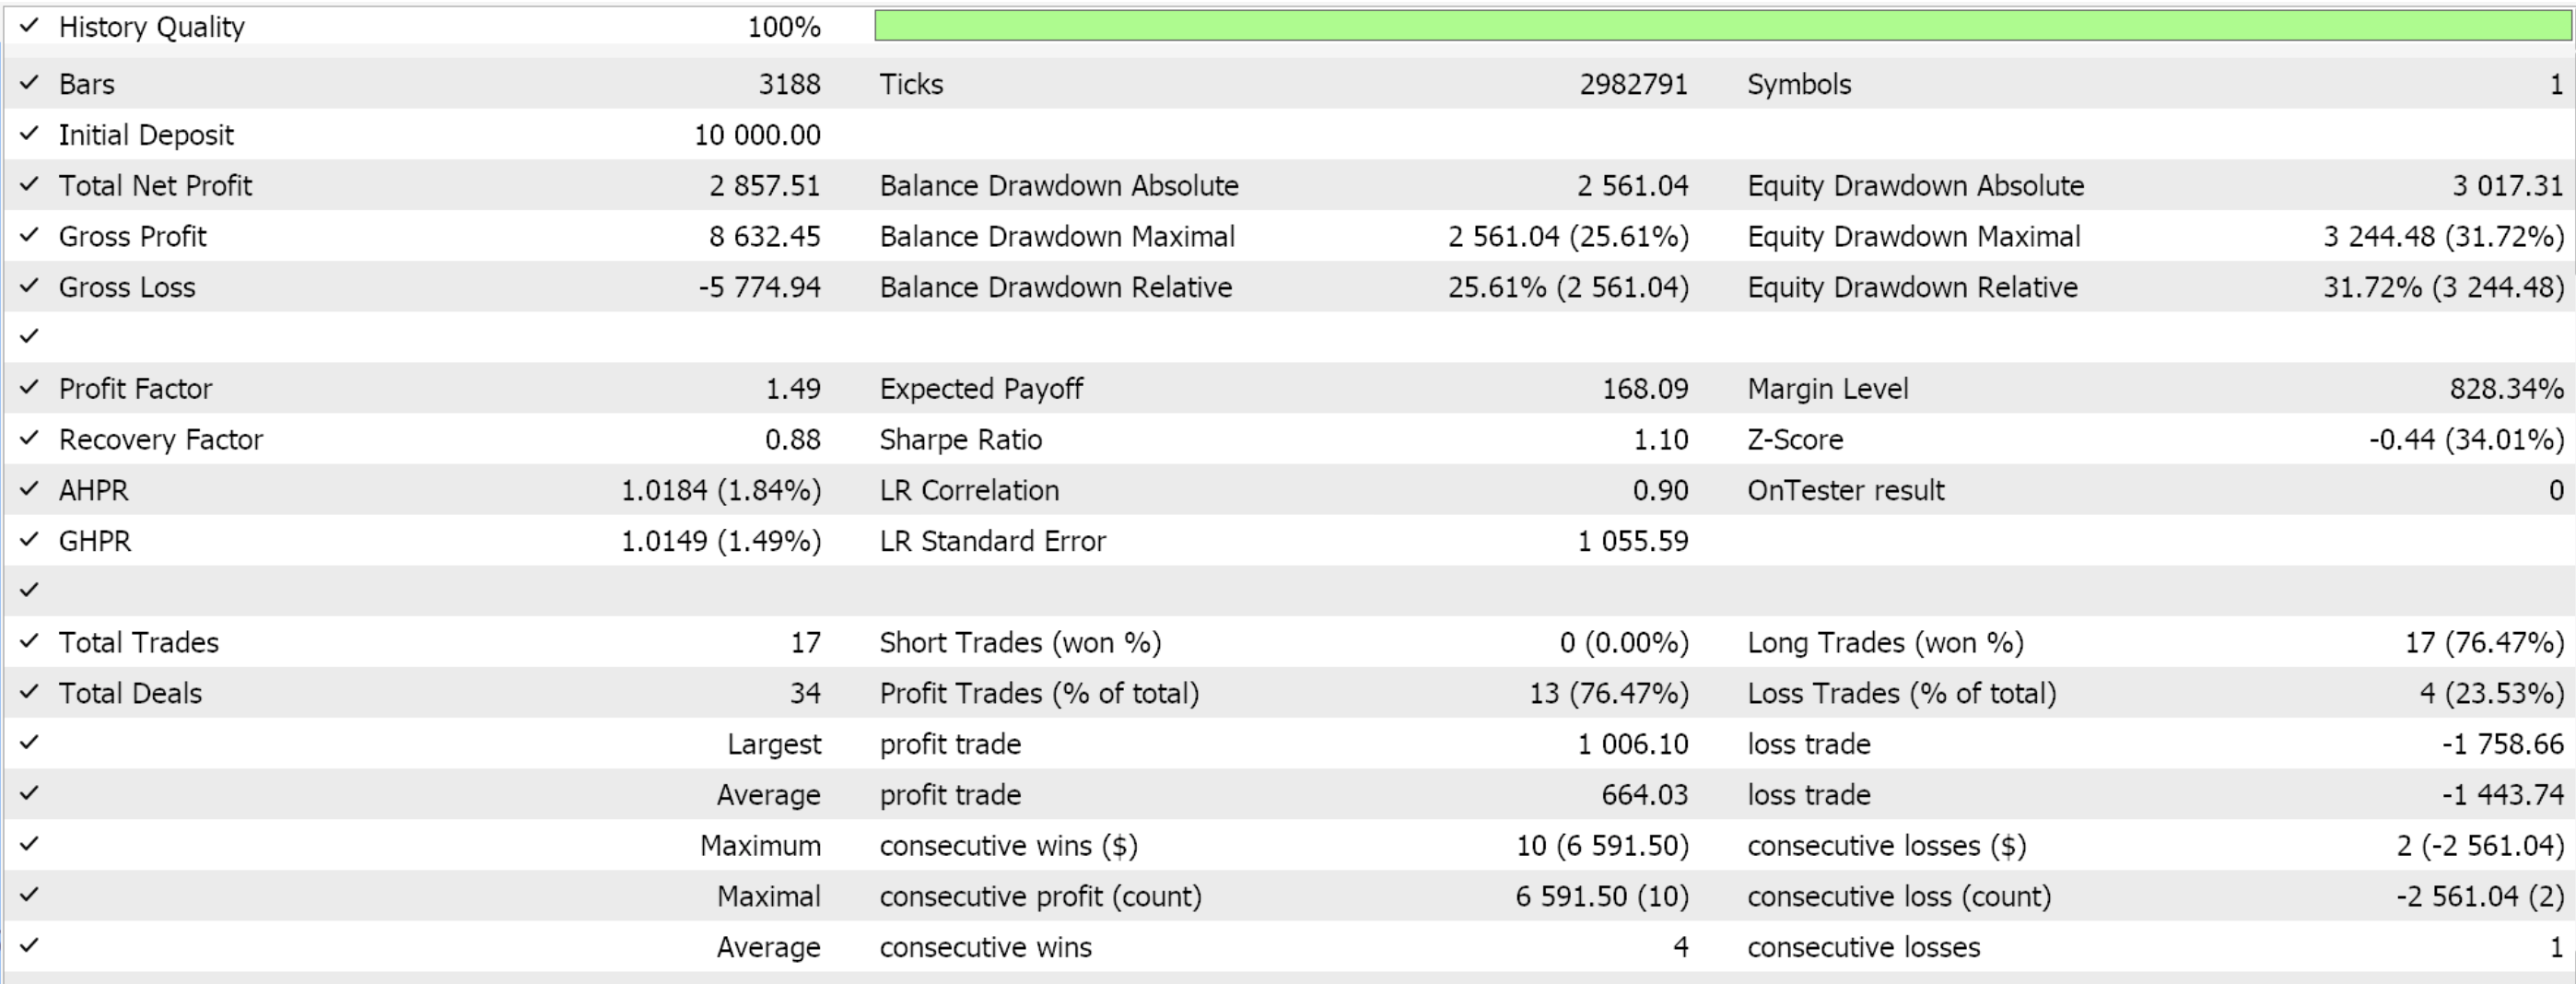Select the History Quality label

(x=152, y=27)
